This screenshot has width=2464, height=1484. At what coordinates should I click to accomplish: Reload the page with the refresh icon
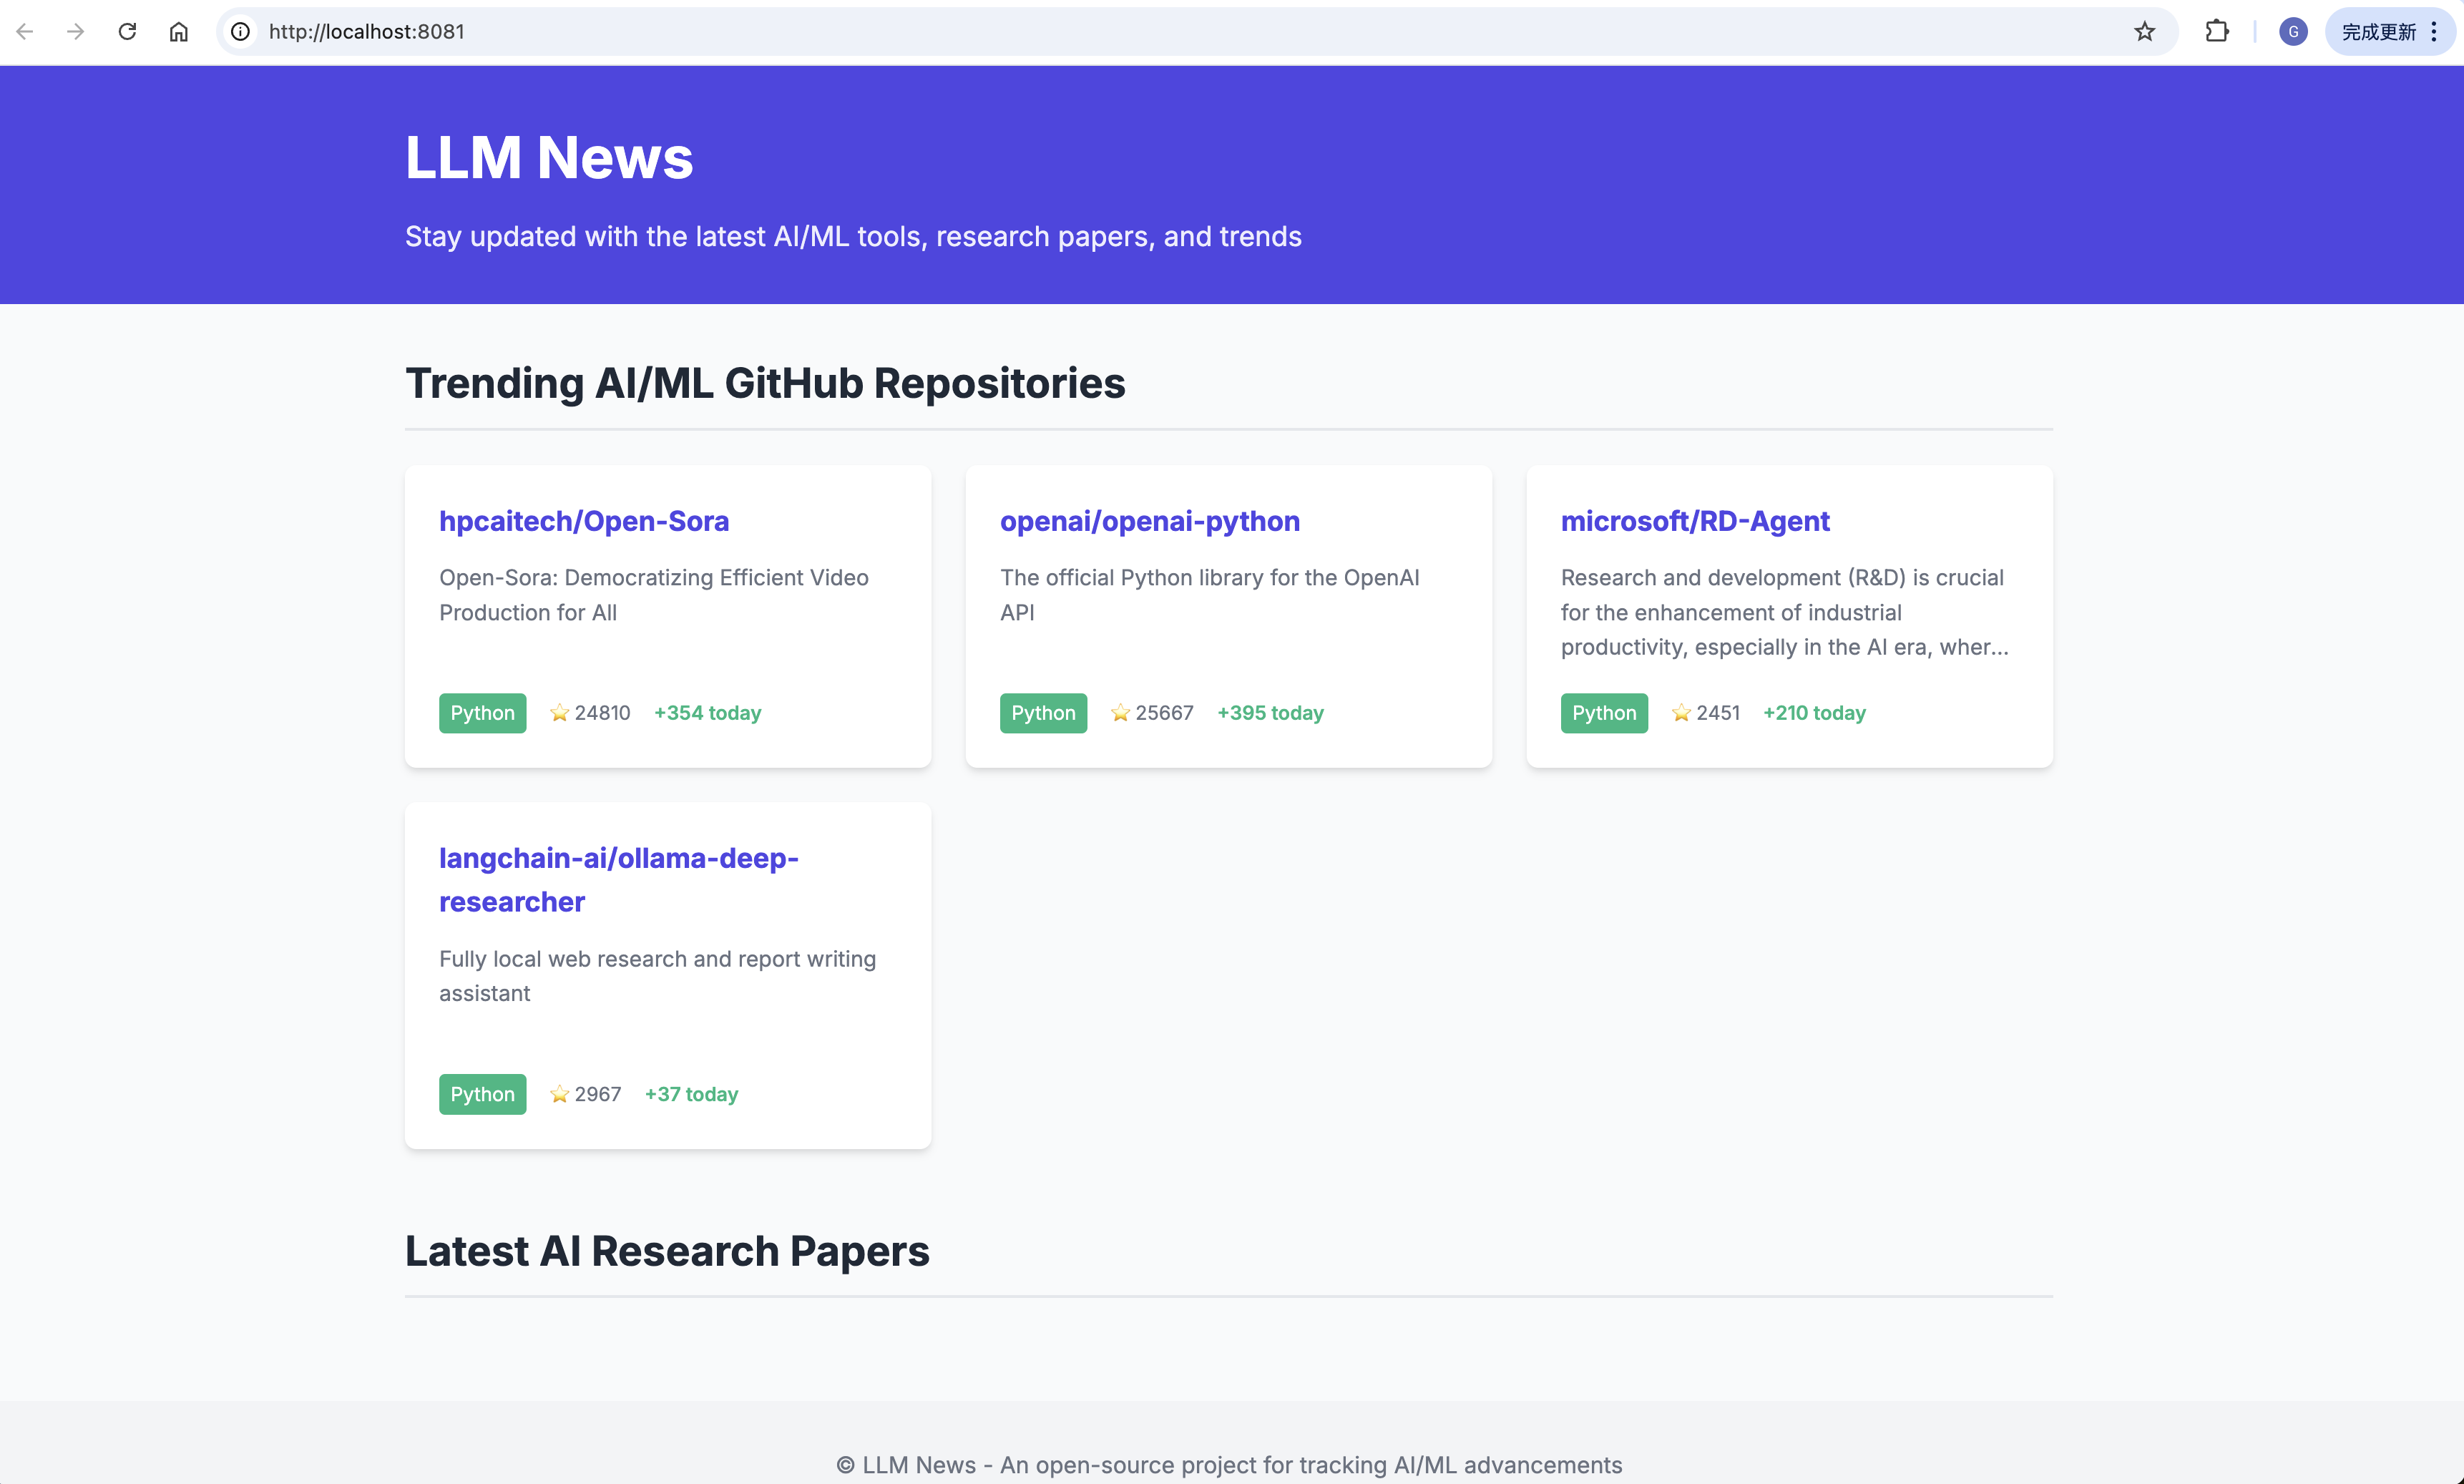point(127,32)
